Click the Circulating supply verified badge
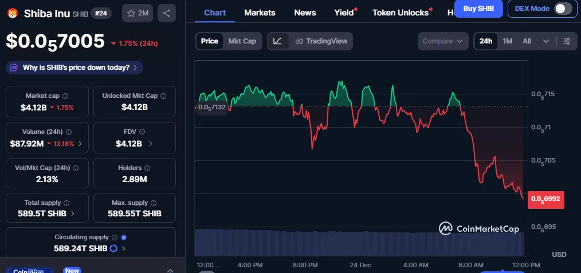 (x=124, y=237)
